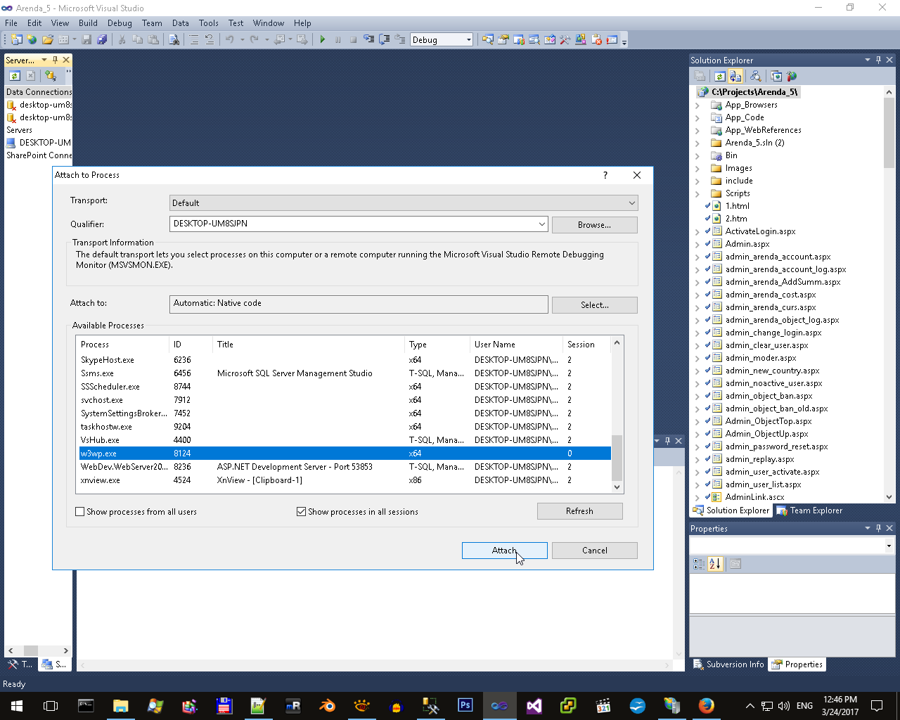This screenshot has height=720, width=900.
Task: Open the Build menu
Action: (x=89, y=23)
